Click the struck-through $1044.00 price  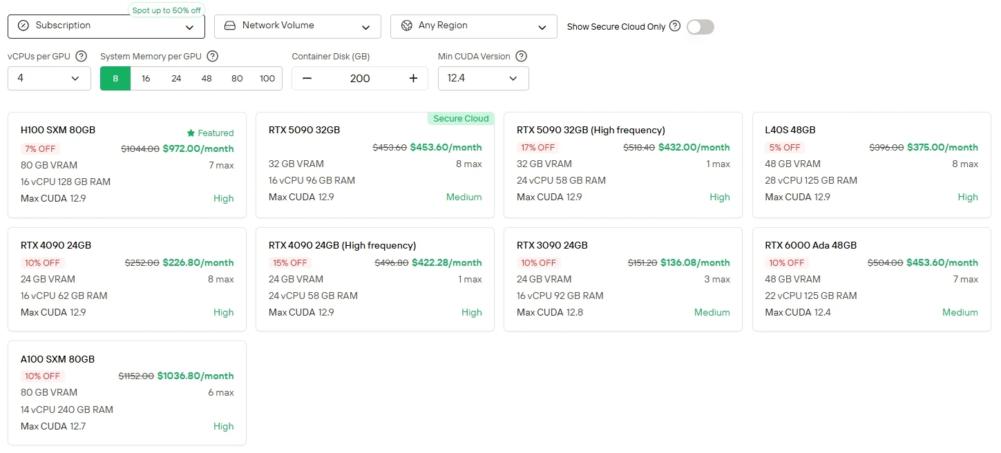pos(140,148)
